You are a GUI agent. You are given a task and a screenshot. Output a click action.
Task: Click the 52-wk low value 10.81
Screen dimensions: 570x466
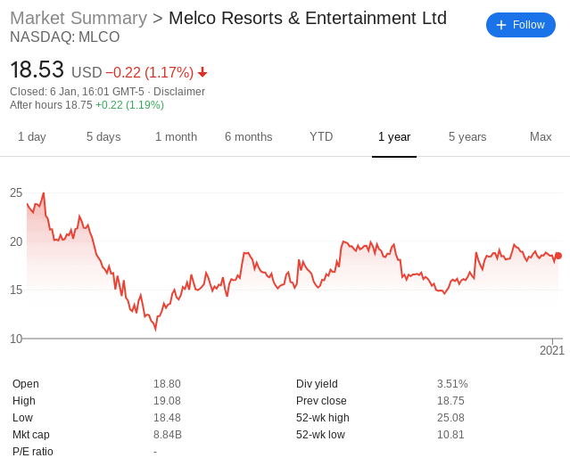point(450,435)
